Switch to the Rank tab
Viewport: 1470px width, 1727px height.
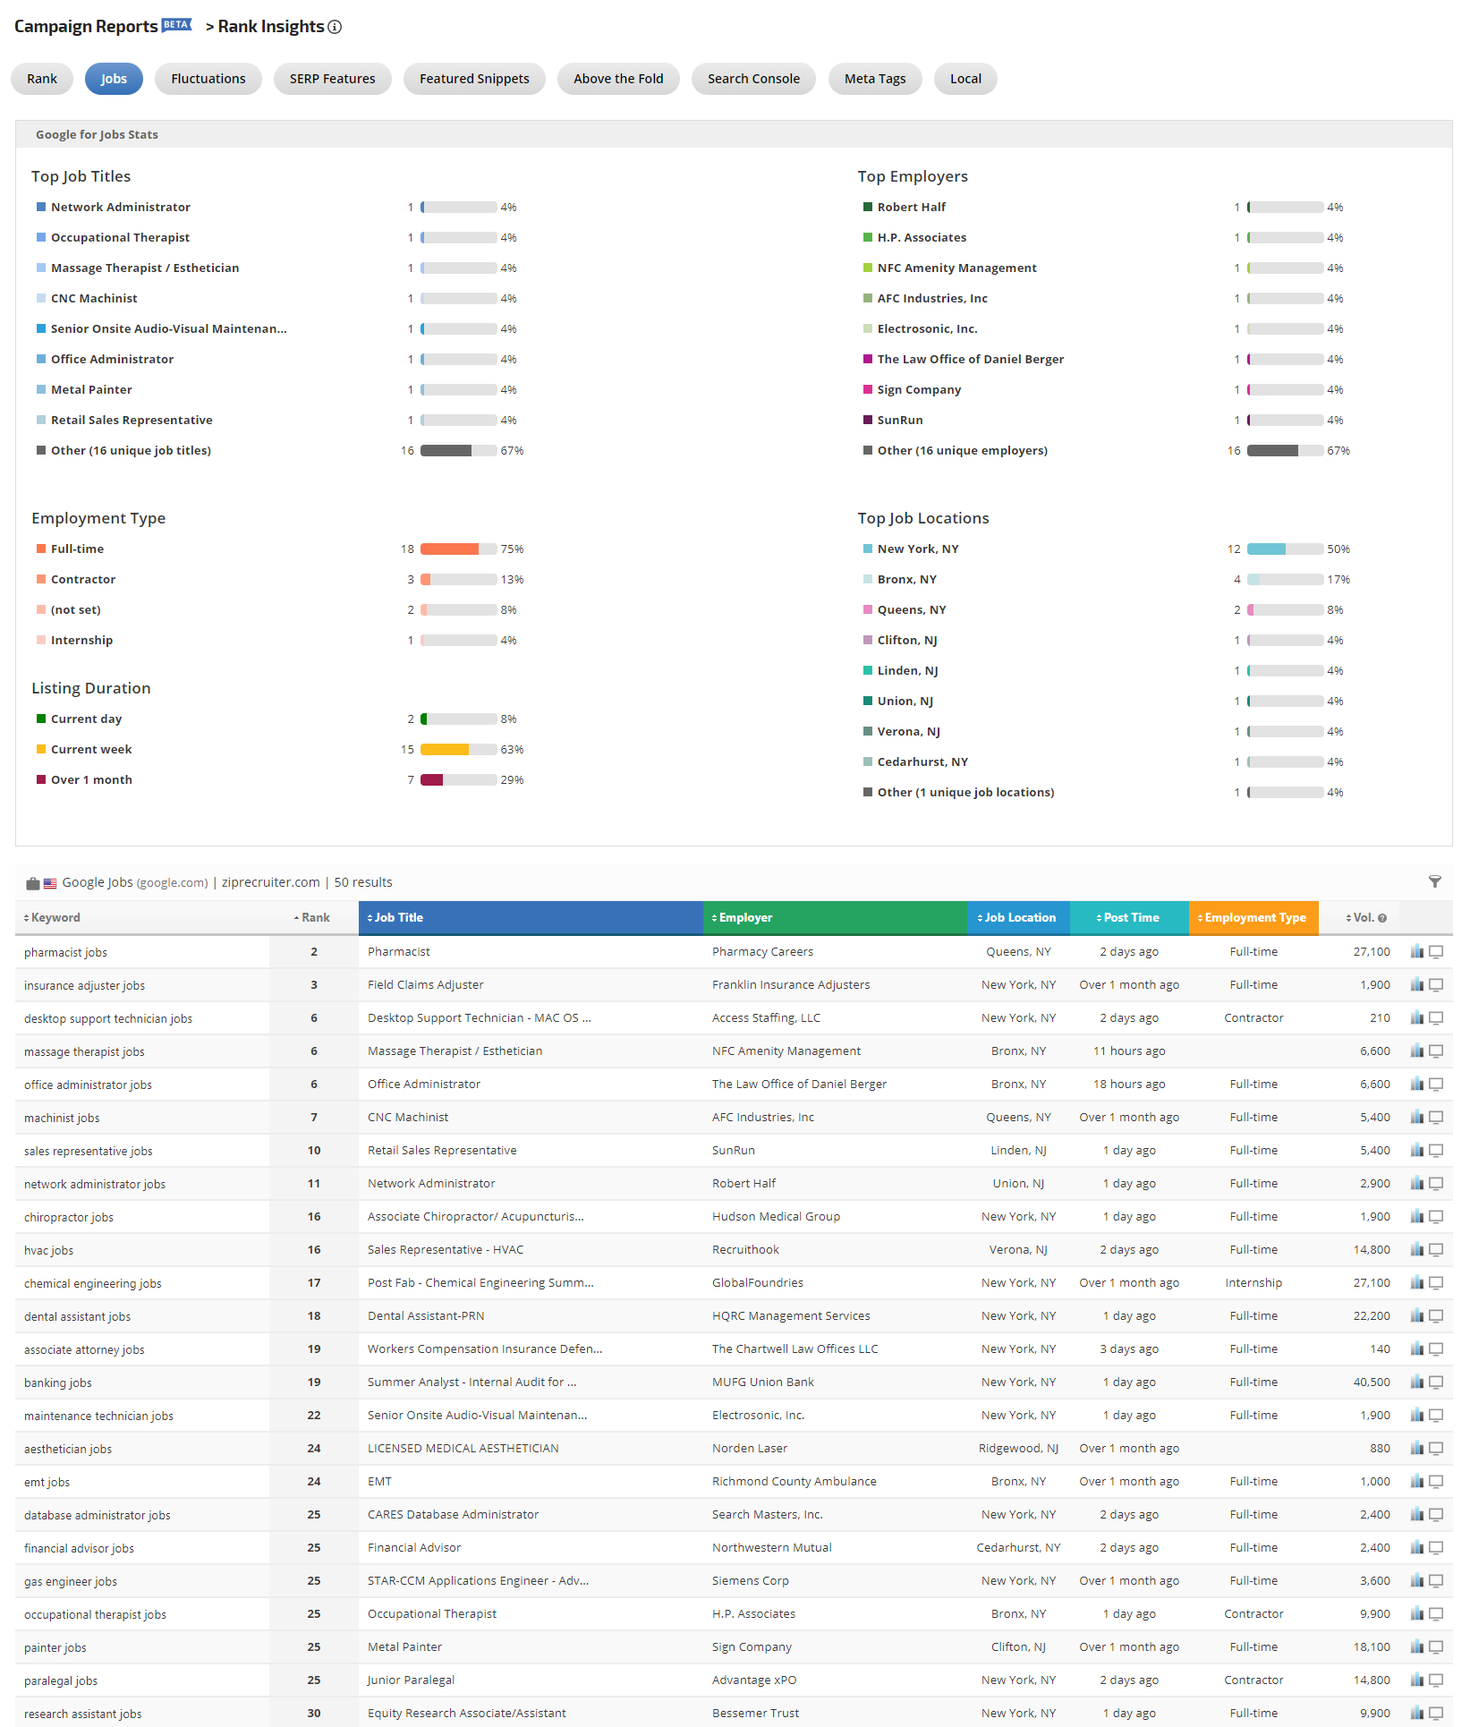[x=42, y=79]
